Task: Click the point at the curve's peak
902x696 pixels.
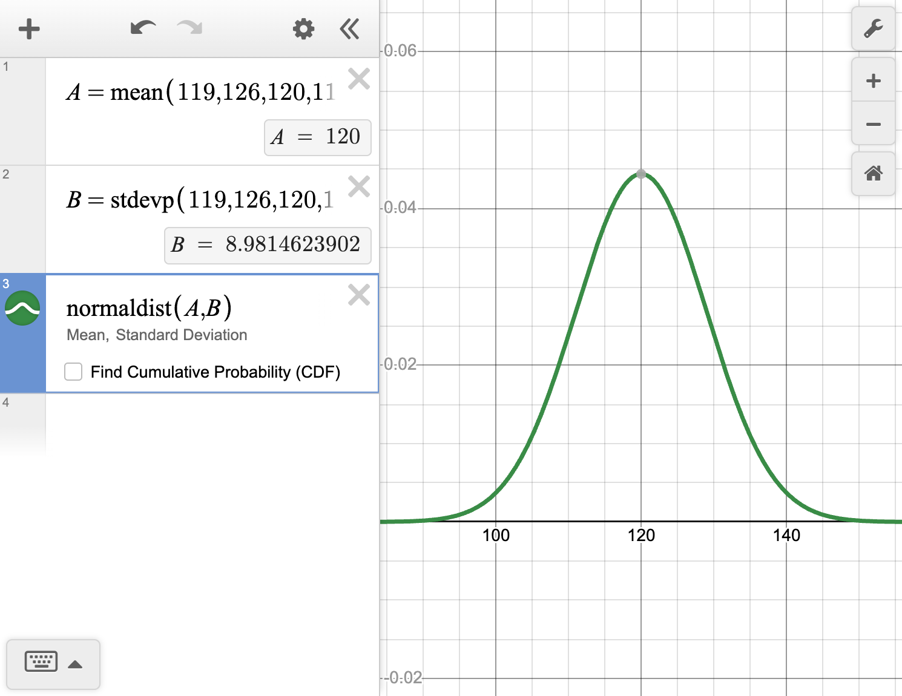Action: coord(641,174)
